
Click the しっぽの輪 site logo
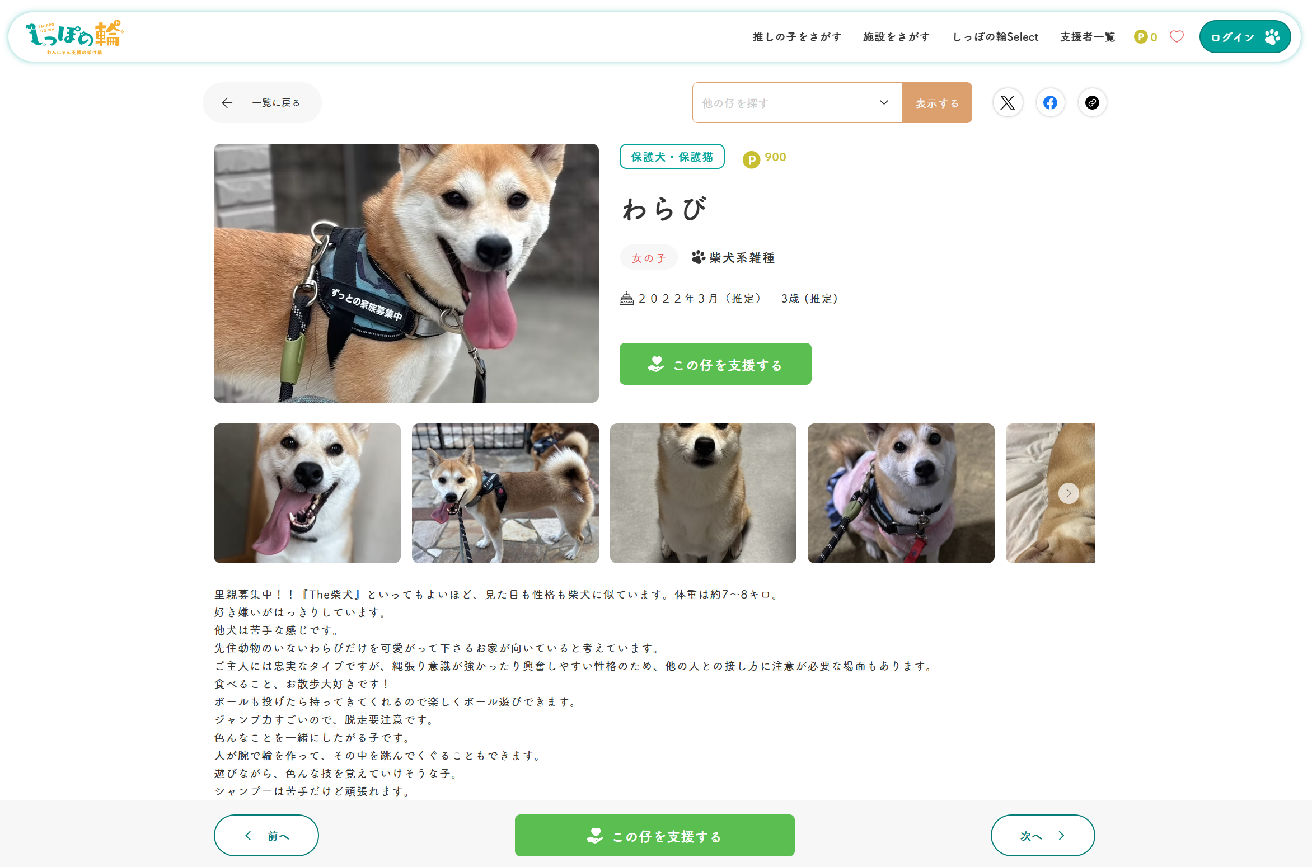click(x=74, y=37)
